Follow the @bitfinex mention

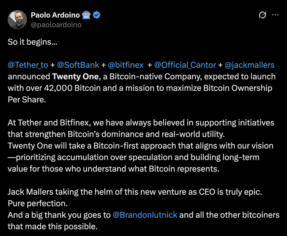[x=126, y=65]
